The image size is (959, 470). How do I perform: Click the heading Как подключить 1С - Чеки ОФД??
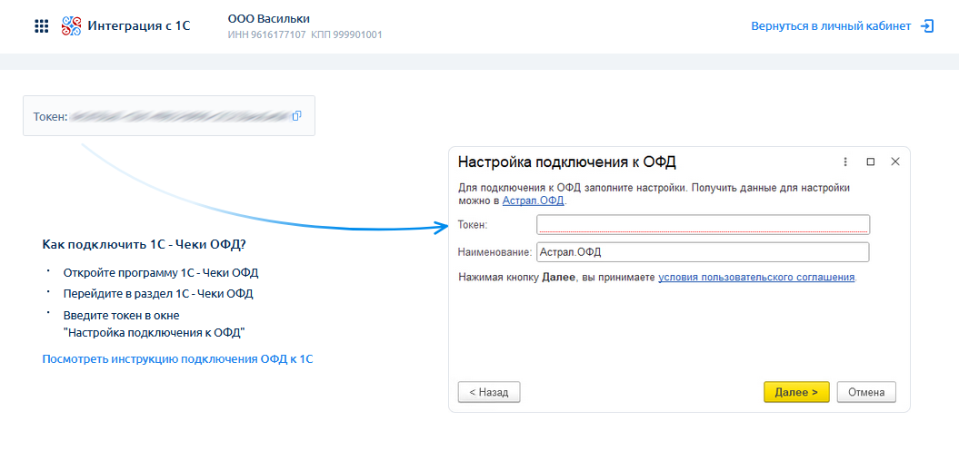[x=145, y=244]
